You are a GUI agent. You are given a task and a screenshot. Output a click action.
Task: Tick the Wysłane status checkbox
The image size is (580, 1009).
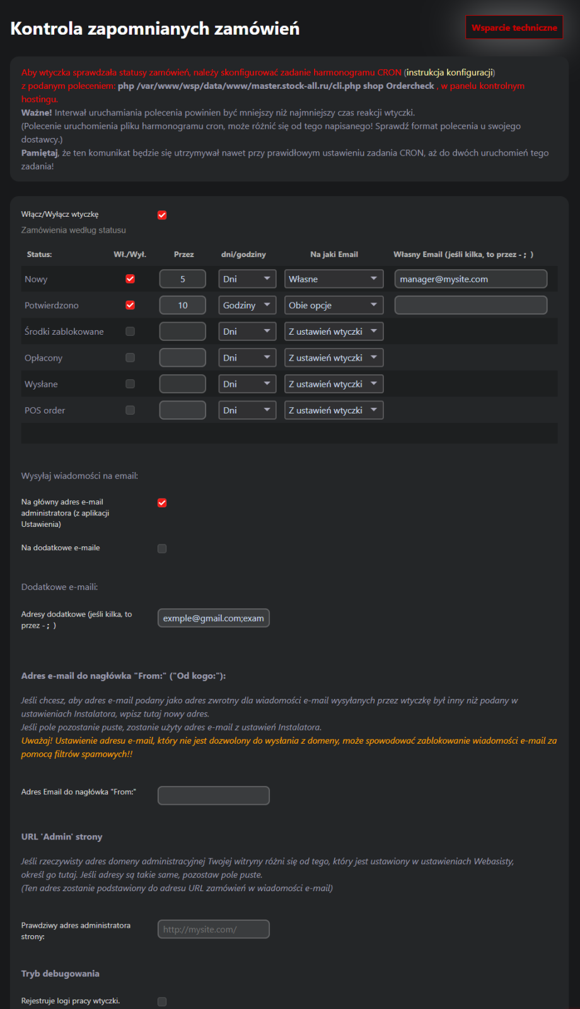pyautogui.click(x=130, y=384)
